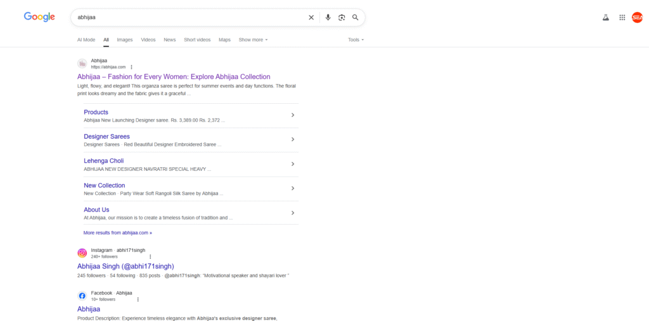The width and height of the screenshot is (649, 321).
Task: Switch to the Maps tab
Action: pos(224,40)
